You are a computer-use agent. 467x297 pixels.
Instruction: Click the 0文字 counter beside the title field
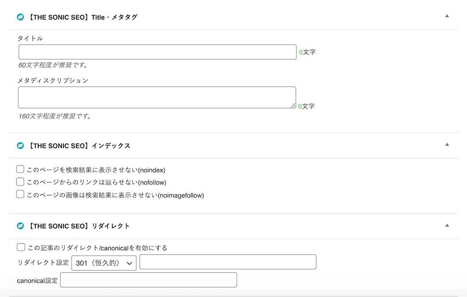coord(307,52)
